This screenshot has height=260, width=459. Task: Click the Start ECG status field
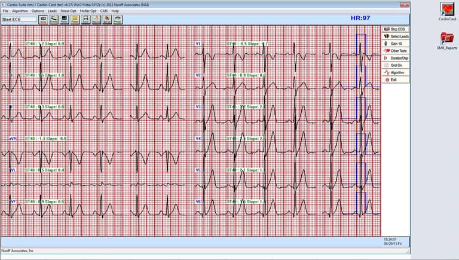coord(19,19)
